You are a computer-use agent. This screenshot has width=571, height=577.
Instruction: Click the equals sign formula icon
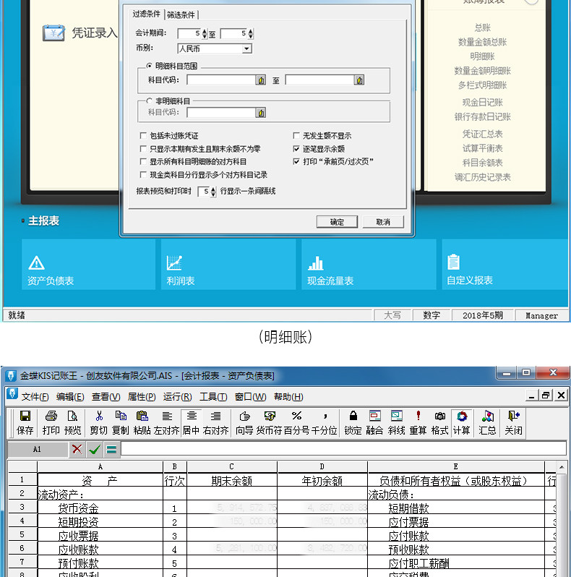(x=111, y=449)
